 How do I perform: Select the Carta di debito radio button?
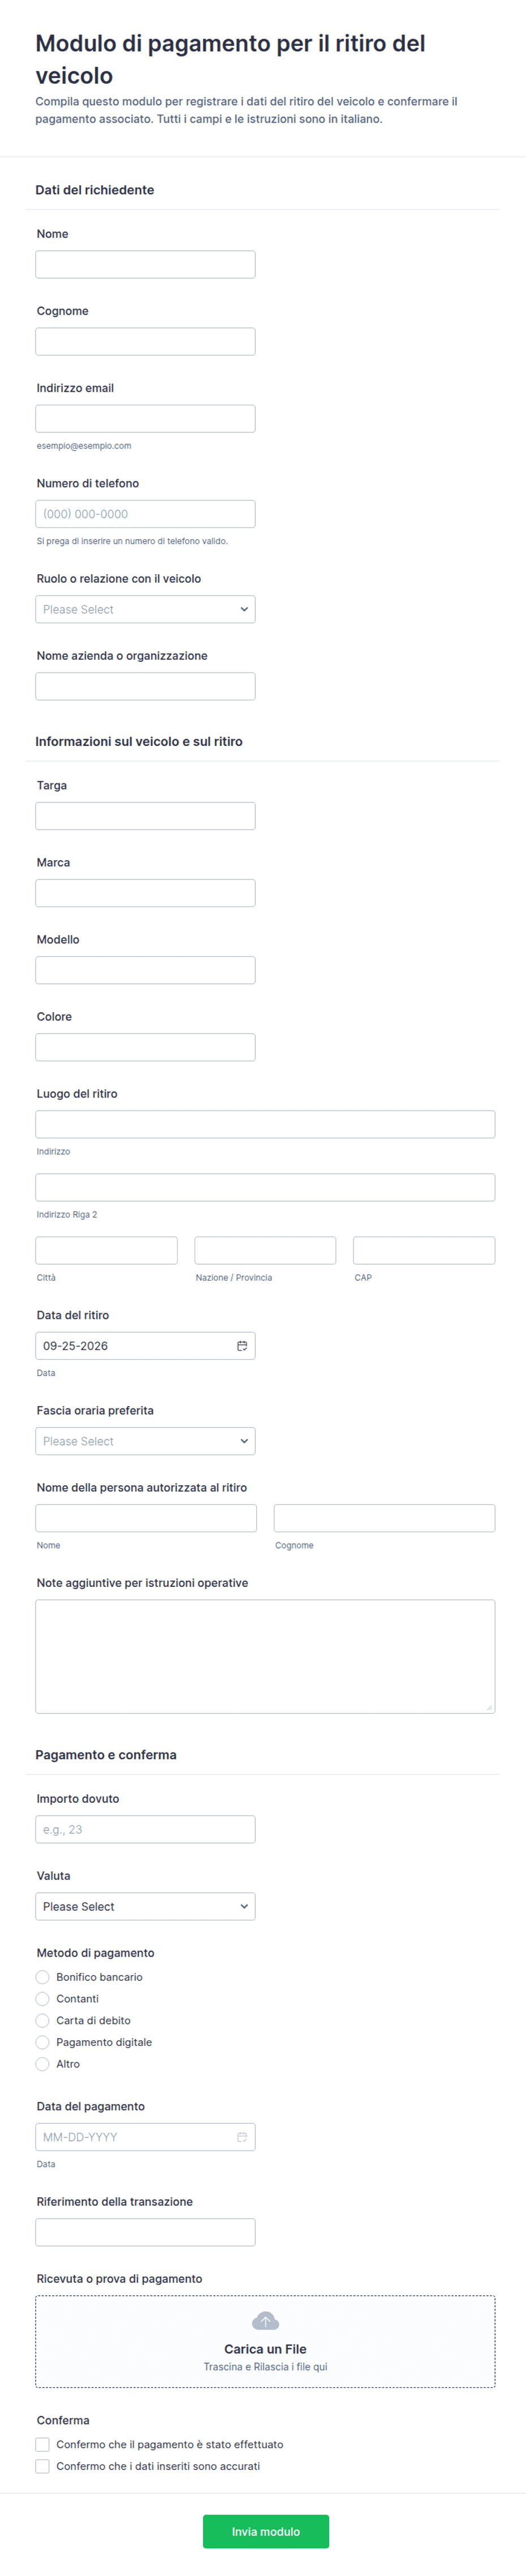coord(42,2020)
